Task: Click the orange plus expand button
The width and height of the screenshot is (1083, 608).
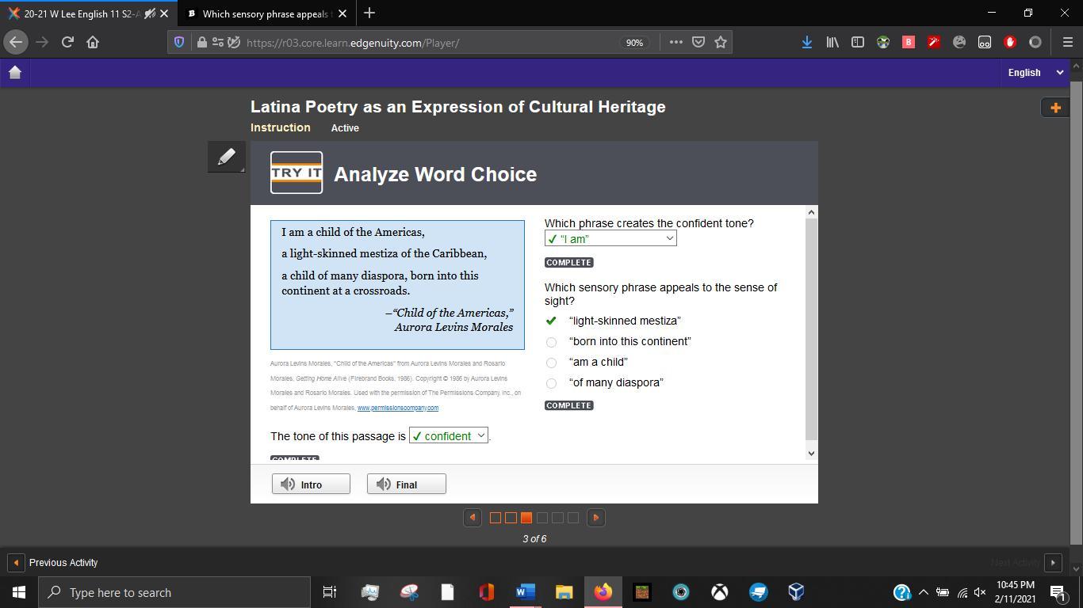Action: tap(1055, 108)
